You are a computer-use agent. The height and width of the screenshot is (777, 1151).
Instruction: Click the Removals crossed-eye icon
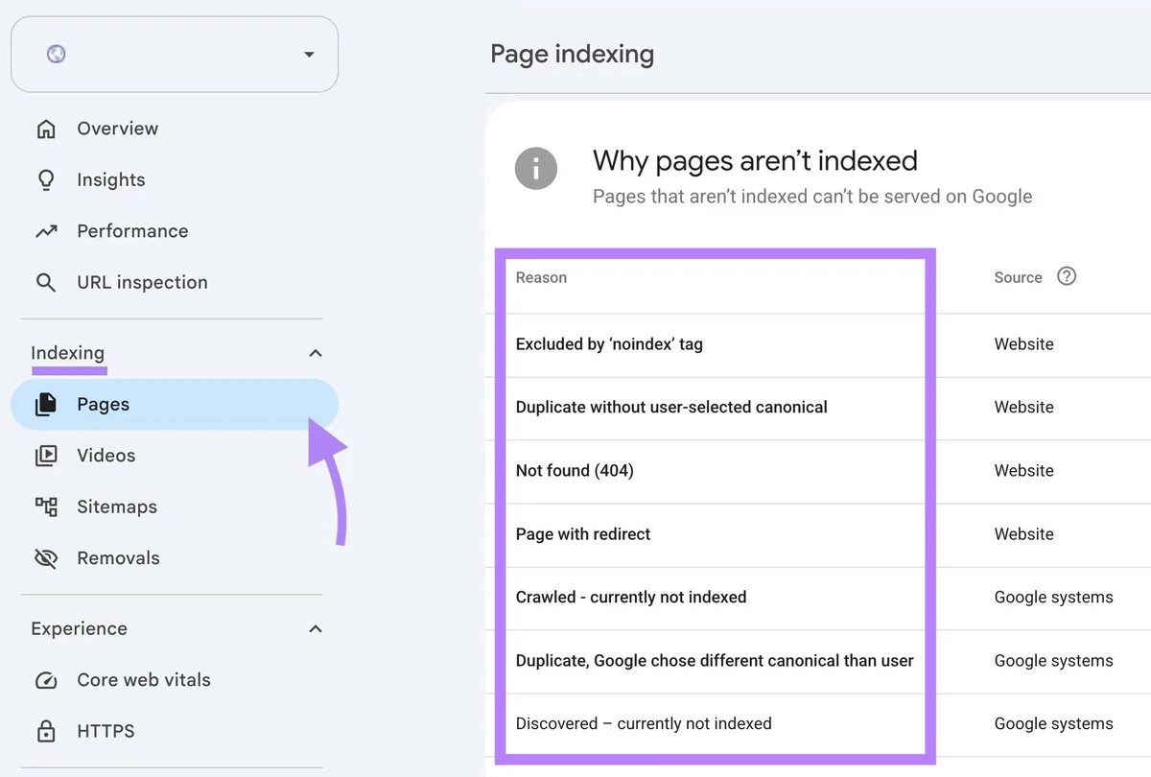coord(46,558)
